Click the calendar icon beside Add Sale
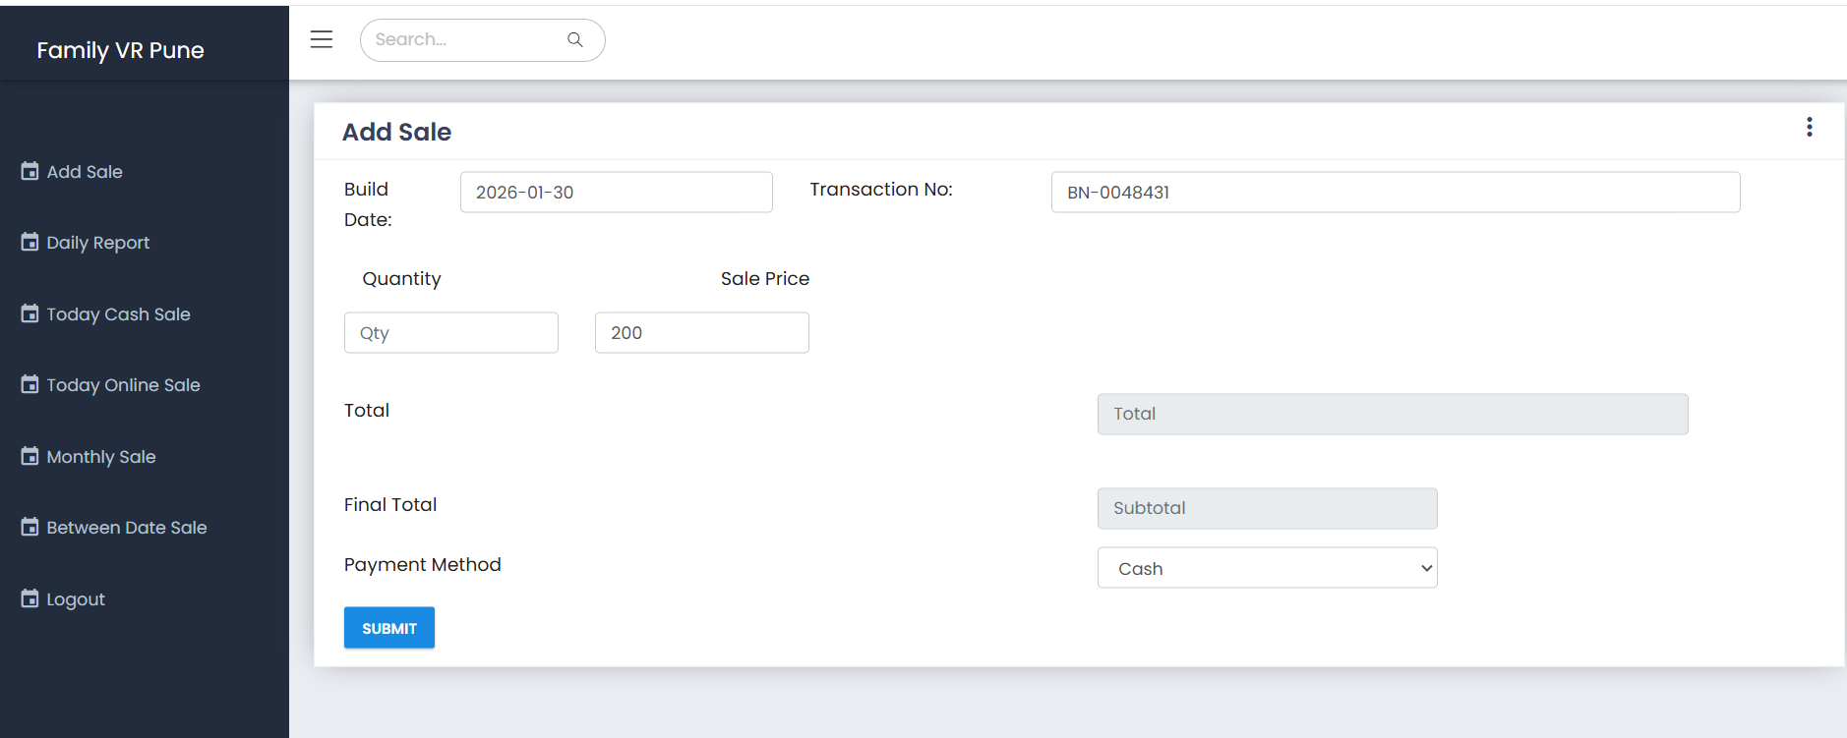 30,171
